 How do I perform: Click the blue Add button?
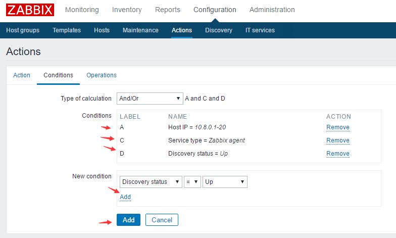click(128, 220)
